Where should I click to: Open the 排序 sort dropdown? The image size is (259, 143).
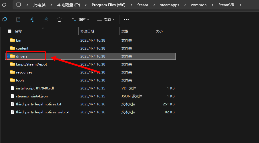coord(80,19)
